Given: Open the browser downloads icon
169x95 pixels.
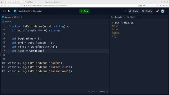Looking at the screenshot, I should (x=161, y=6).
